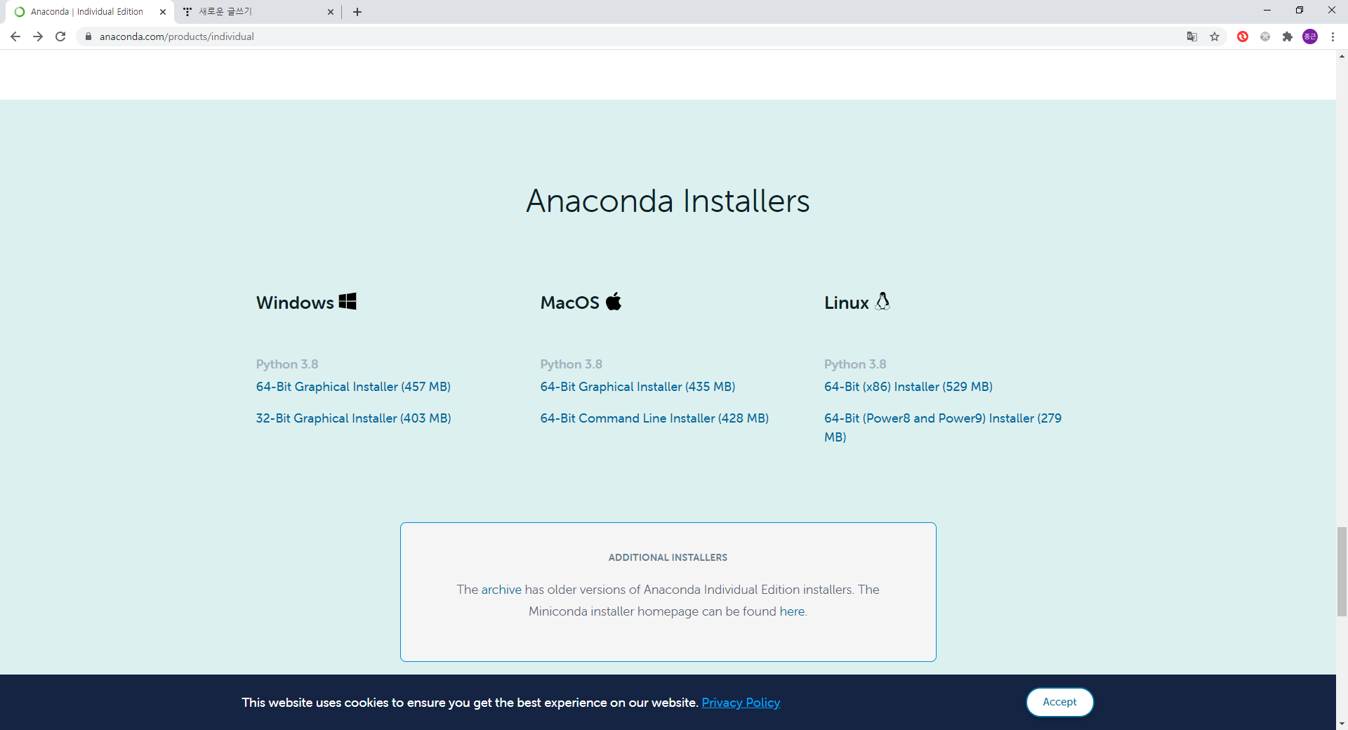
Task: Accept the cookies banner
Action: pos(1059,702)
